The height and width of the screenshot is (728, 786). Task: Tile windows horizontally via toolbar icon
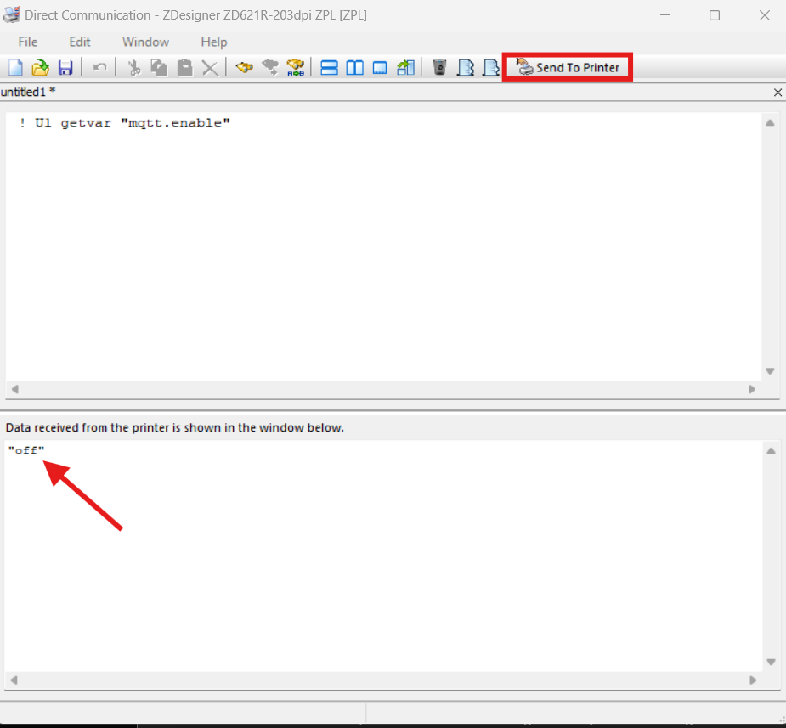[329, 68]
